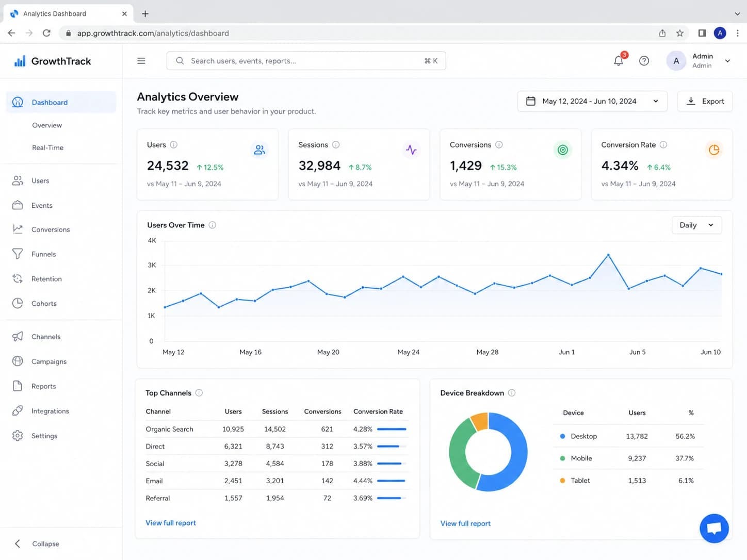Click the info icon beside Top Channels

point(199,393)
